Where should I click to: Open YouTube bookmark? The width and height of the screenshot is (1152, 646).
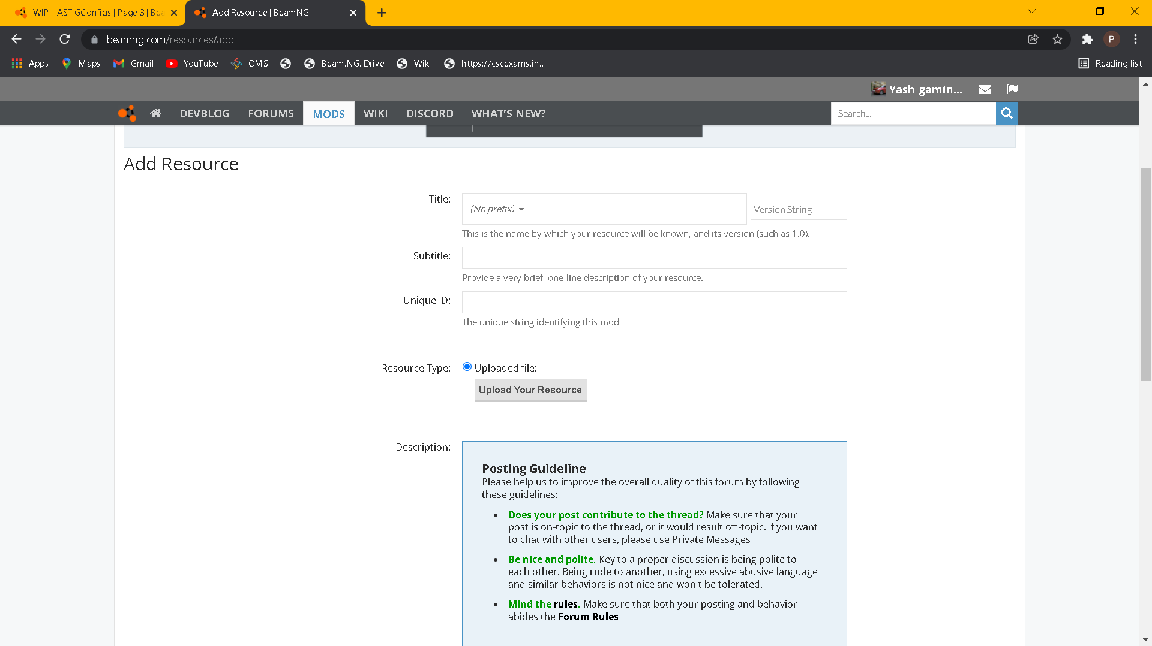(x=192, y=64)
